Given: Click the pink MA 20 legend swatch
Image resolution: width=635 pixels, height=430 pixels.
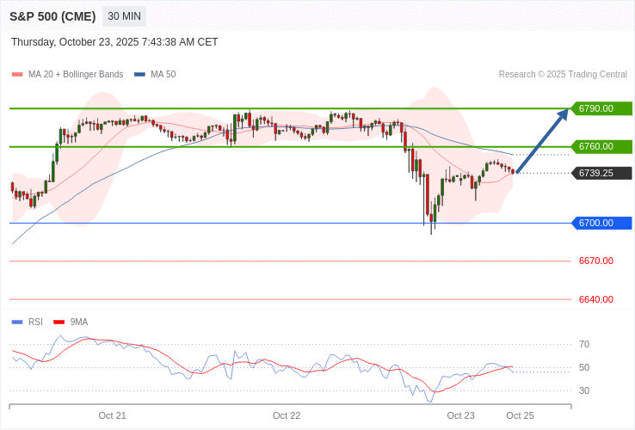Looking at the screenshot, I should click(17, 75).
